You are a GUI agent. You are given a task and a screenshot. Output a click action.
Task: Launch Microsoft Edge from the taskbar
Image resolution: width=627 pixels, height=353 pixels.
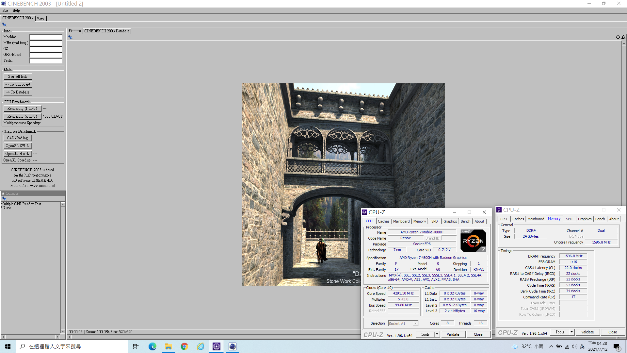(152, 346)
